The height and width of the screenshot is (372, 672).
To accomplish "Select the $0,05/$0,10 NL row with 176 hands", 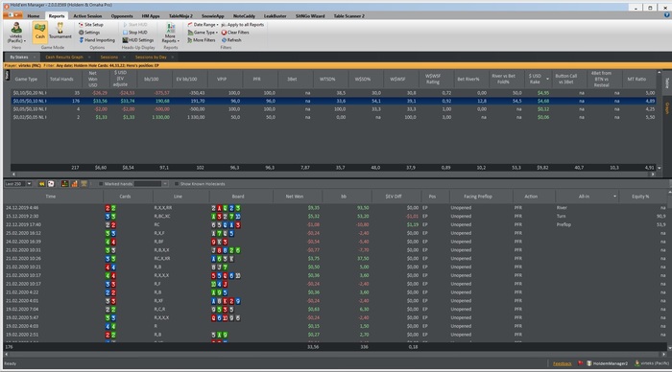I will (333, 101).
